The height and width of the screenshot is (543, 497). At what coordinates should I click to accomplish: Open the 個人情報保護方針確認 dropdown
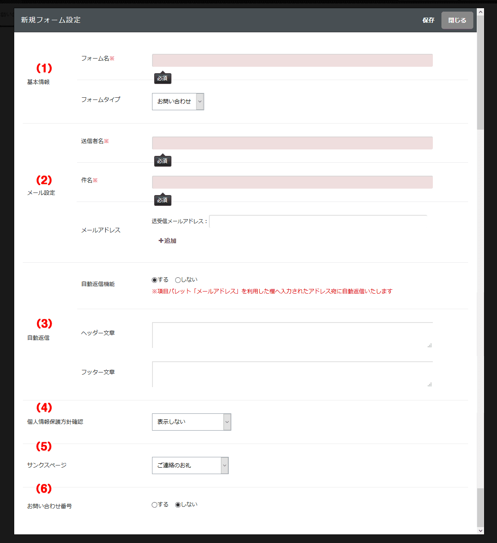[191, 422]
